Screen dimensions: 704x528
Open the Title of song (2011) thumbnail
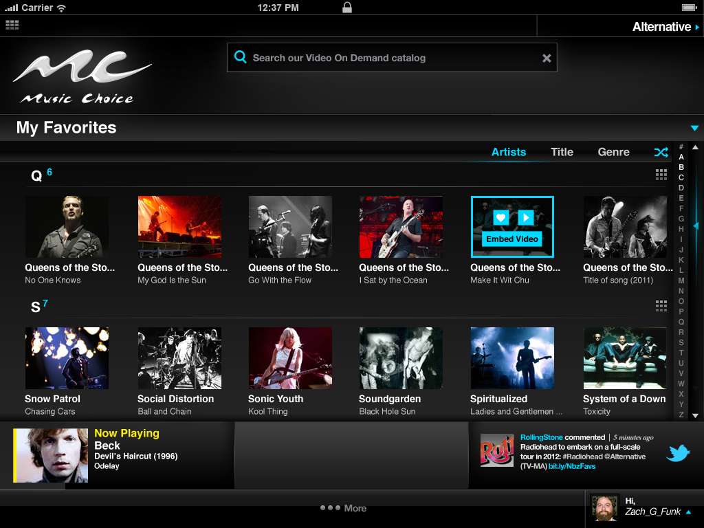[625, 227]
